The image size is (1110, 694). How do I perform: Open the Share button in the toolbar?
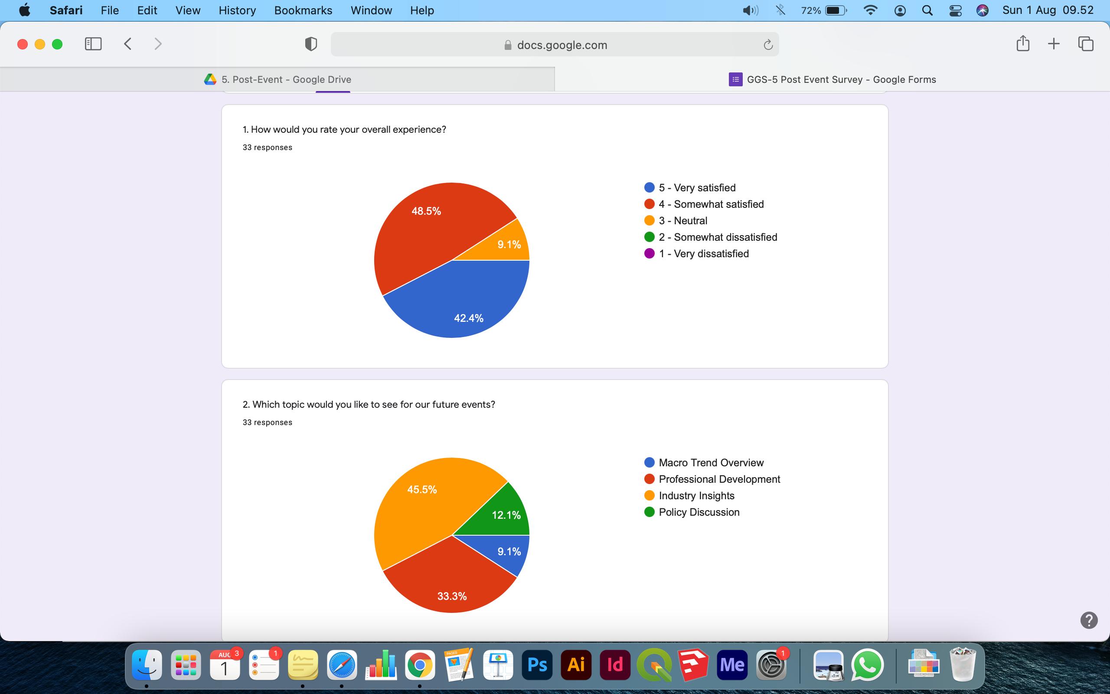click(x=1022, y=44)
